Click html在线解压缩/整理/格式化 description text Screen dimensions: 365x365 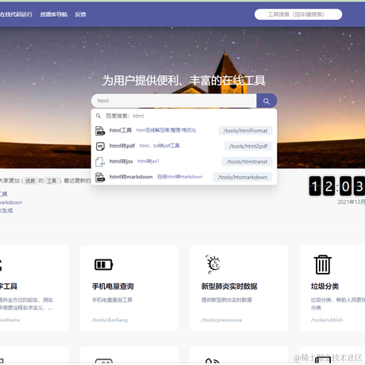pyautogui.click(x=166, y=130)
